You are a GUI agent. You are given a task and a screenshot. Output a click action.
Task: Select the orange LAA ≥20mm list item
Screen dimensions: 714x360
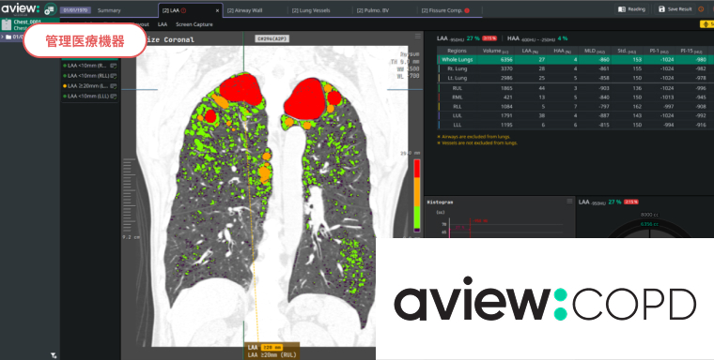pyautogui.click(x=89, y=86)
